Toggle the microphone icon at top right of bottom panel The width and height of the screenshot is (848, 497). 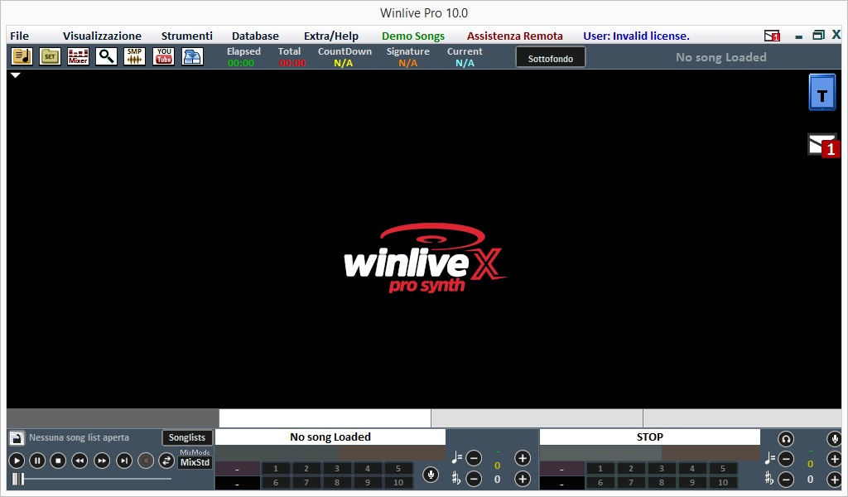pyautogui.click(x=835, y=438)
